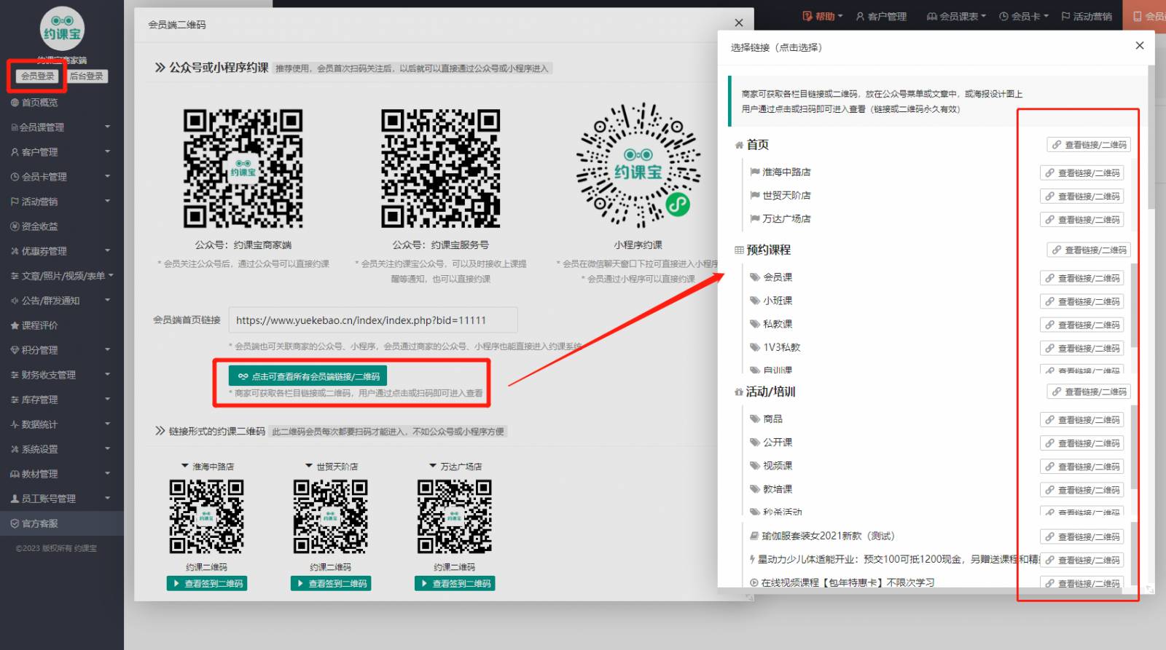The height and width of the screenshot is (650, 1166).
Task: Click the 约课宝商家端 公众号 QR code
Action: (243, 169)
